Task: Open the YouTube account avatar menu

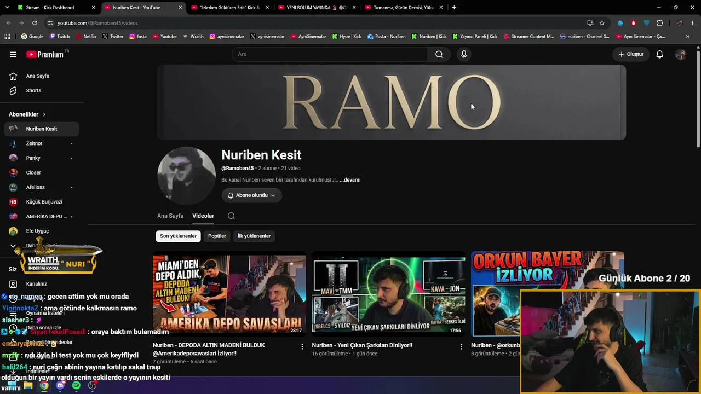Action: pos(681,54)
